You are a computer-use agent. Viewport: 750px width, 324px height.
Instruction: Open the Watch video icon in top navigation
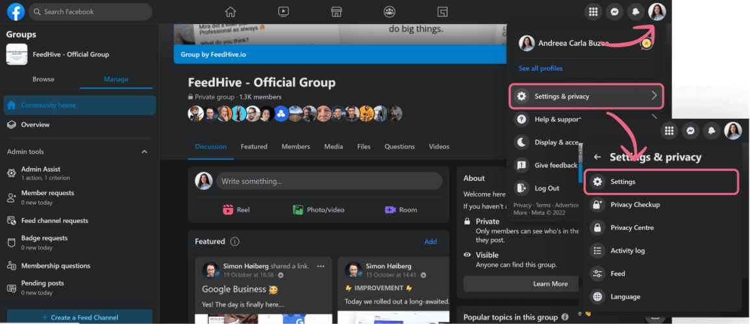(x=284, y=12)
